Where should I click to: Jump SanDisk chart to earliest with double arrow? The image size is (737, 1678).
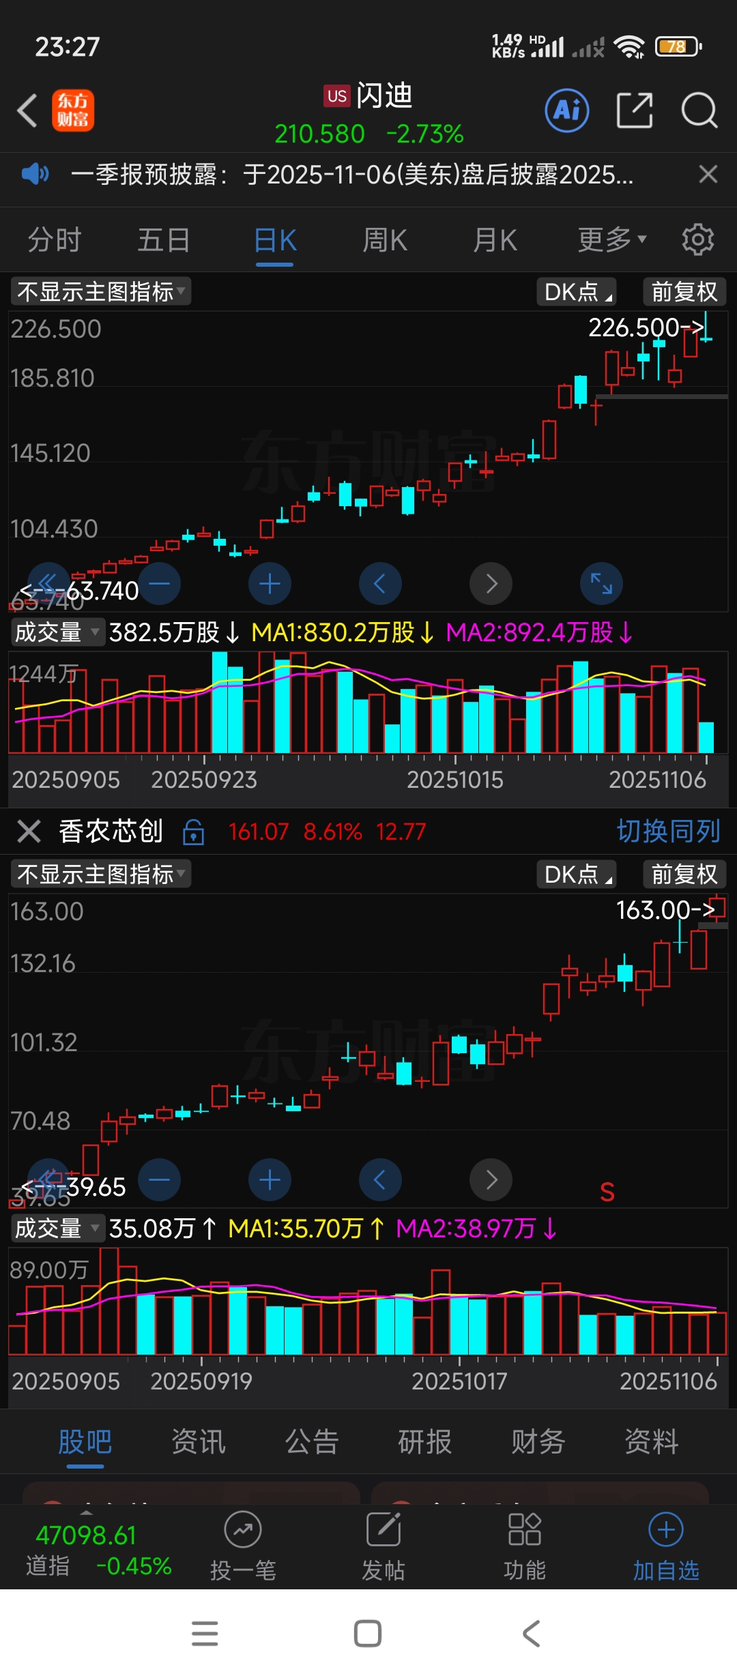click(x=48, y=584)
